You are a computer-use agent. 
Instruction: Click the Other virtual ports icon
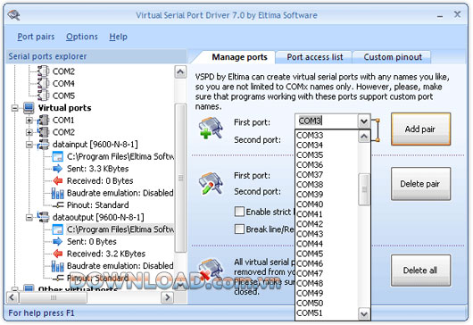coord(29,288)
